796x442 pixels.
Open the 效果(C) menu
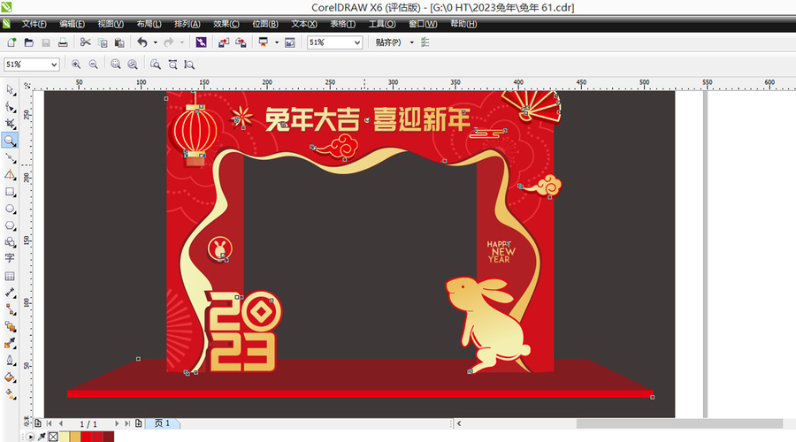226,24
